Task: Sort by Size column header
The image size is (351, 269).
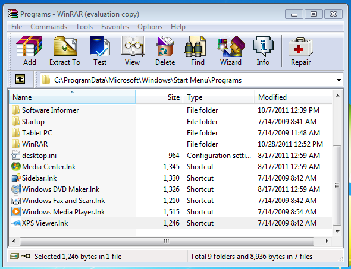Action: [159, 97]
